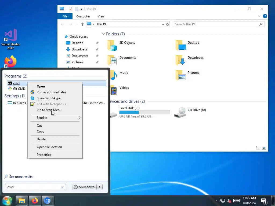Select Git CMD in Programs results
This screenshot has width=275, height=206.
tap(17, 89)
